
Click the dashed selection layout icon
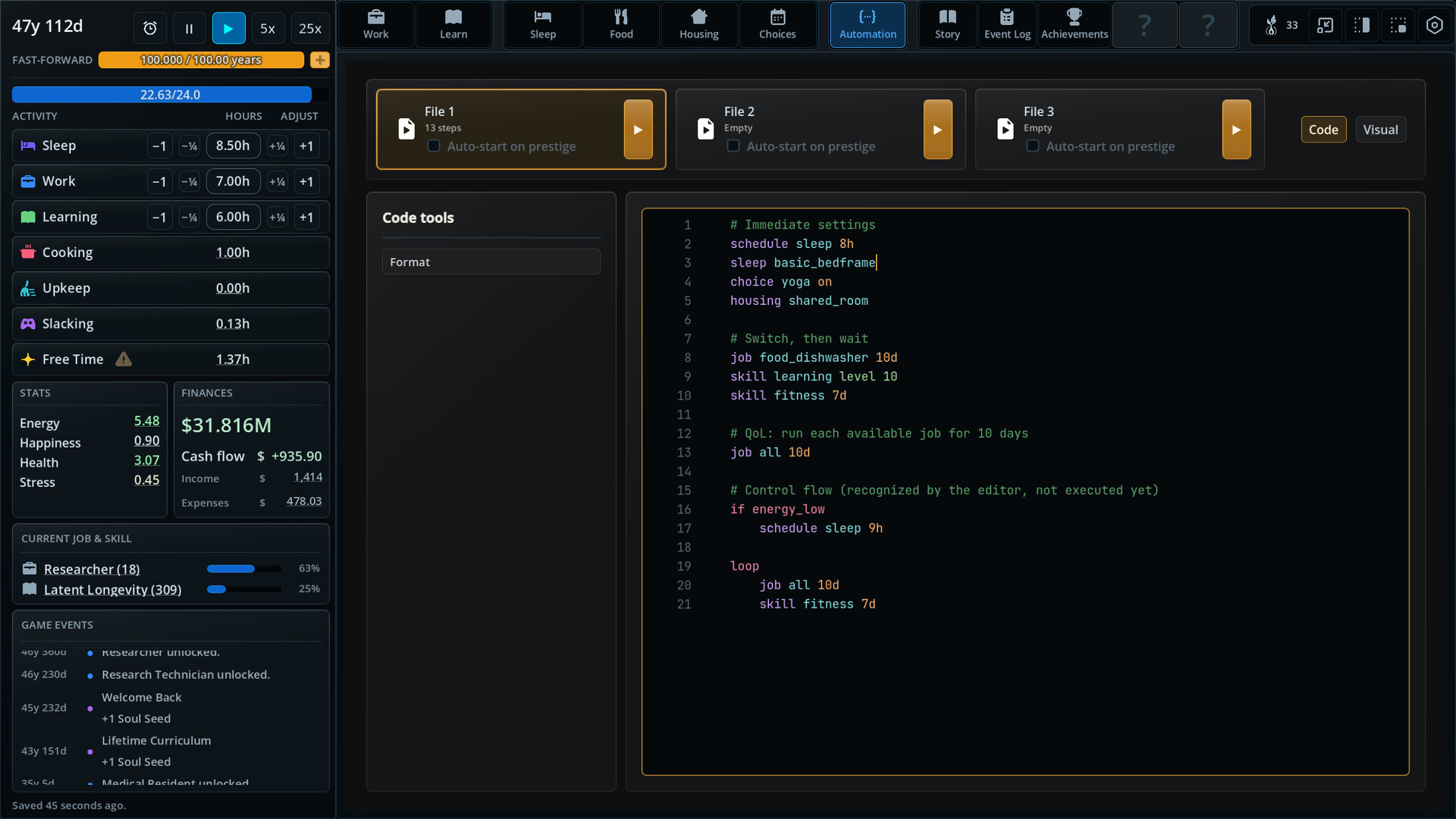[1398, 25]
